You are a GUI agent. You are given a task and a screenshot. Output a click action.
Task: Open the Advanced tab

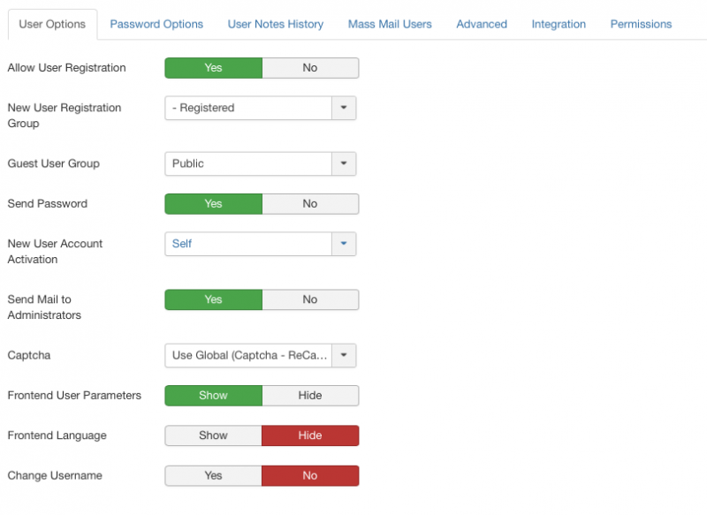pyautogui.click(x=482, y=25)
